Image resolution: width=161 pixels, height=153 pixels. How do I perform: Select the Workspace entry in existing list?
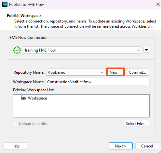pyautogui.click(x=37, y=98)
